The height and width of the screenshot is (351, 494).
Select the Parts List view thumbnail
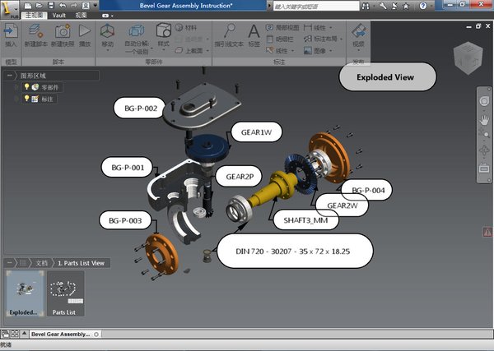[63, 293]
